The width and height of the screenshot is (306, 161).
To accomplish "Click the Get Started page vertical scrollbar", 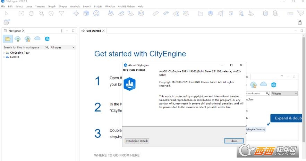I will pos(304,90).
